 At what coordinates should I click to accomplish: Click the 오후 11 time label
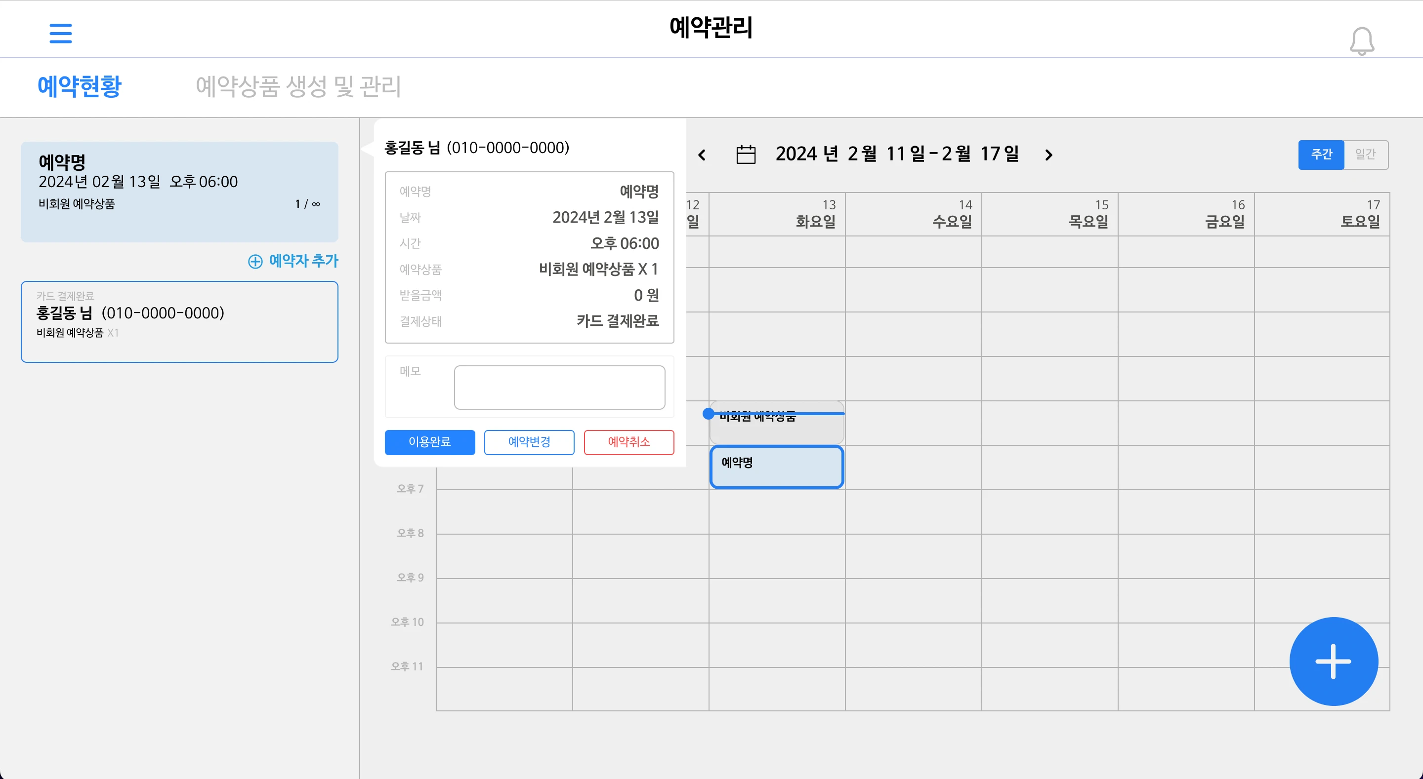tap(407, 666)
